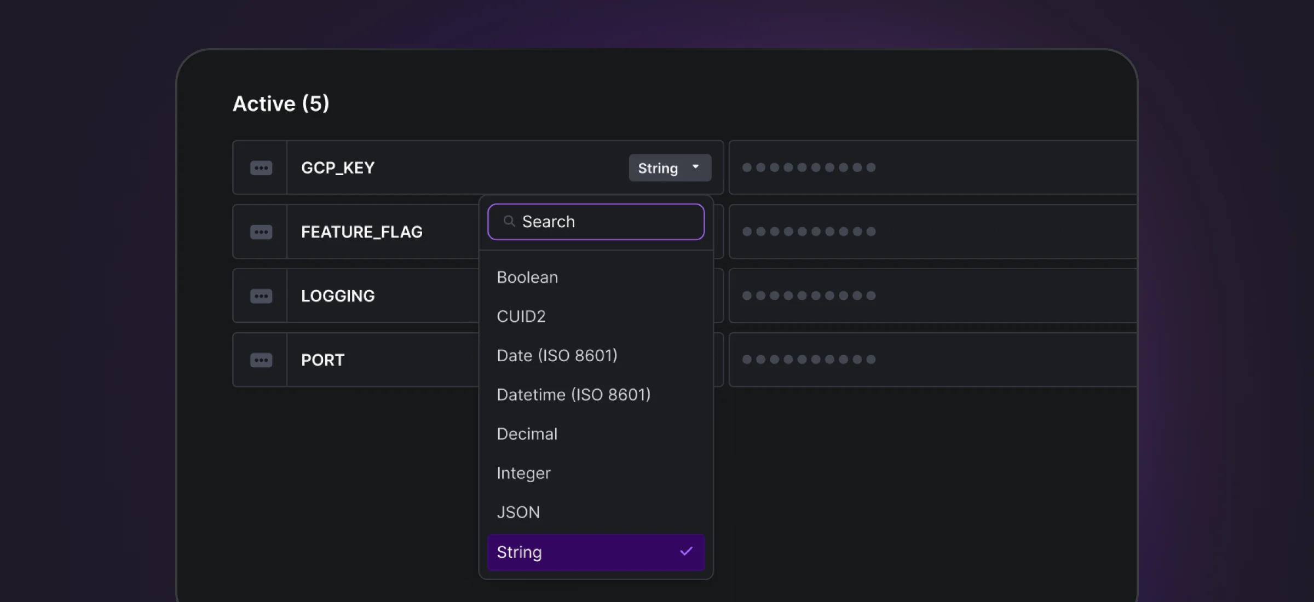Screen dimensions: 1314x602
Task: Select Boolean from the type list
Action: click(527, 277)
